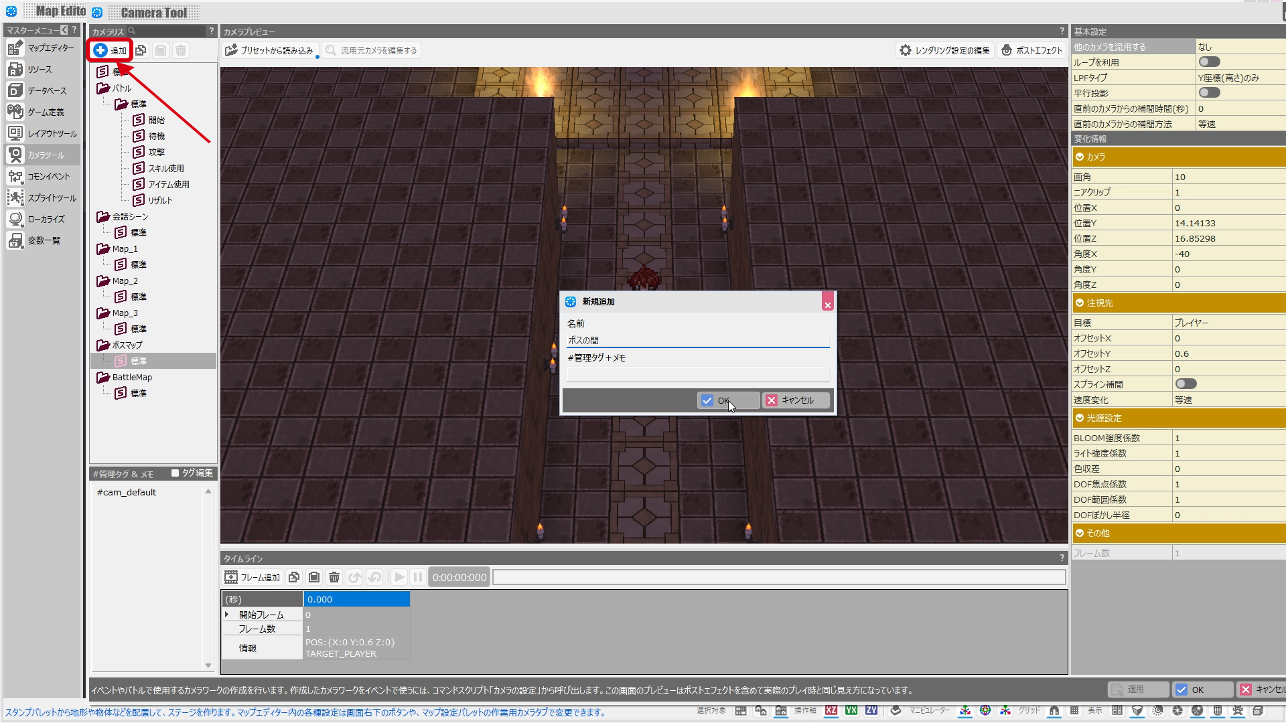Click the 管理タグ+メモ input field
The width and height of the screenshot is (1286, 723).
(x=698, y=374)
